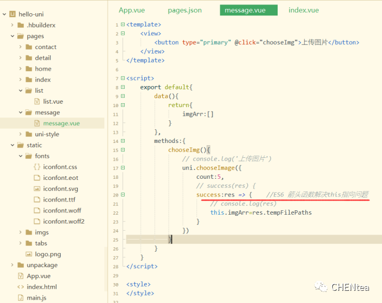The image size is (382, 303).
Task: Click code line 22 with this.imgArr
Action: click(x=261, y=212)
